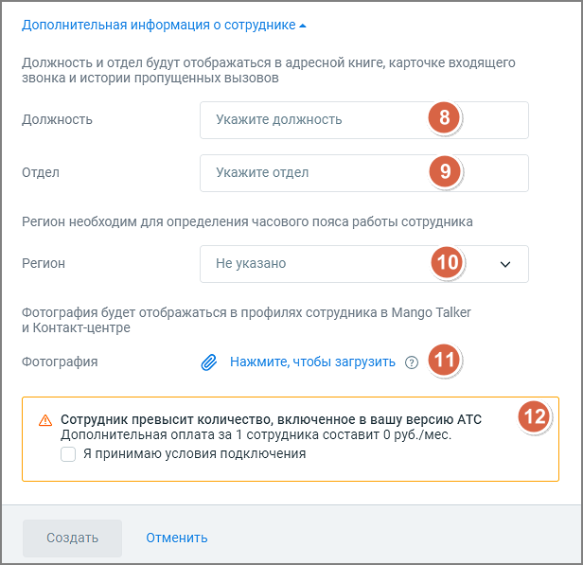Screen dimensions: 583x565
Task: Click the 'Фотография' field label
Action: (60, 362)
